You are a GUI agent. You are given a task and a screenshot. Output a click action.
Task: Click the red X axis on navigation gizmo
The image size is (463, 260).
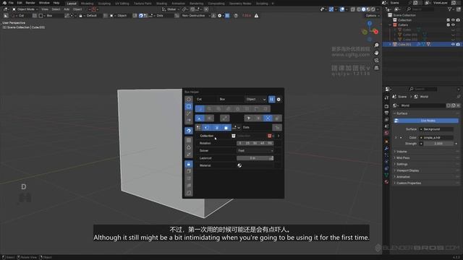pyautogui.click(x=375, y=32)
